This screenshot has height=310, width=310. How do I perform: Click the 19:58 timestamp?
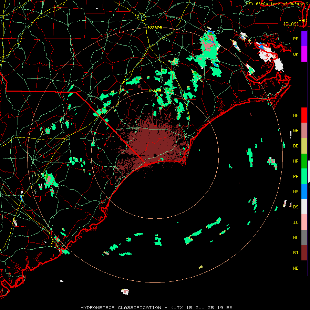225,308
